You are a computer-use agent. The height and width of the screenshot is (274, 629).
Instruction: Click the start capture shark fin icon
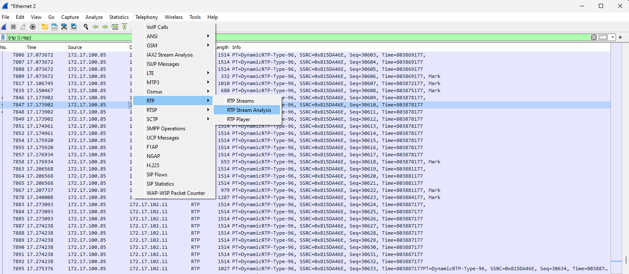[x=4, y=27]
